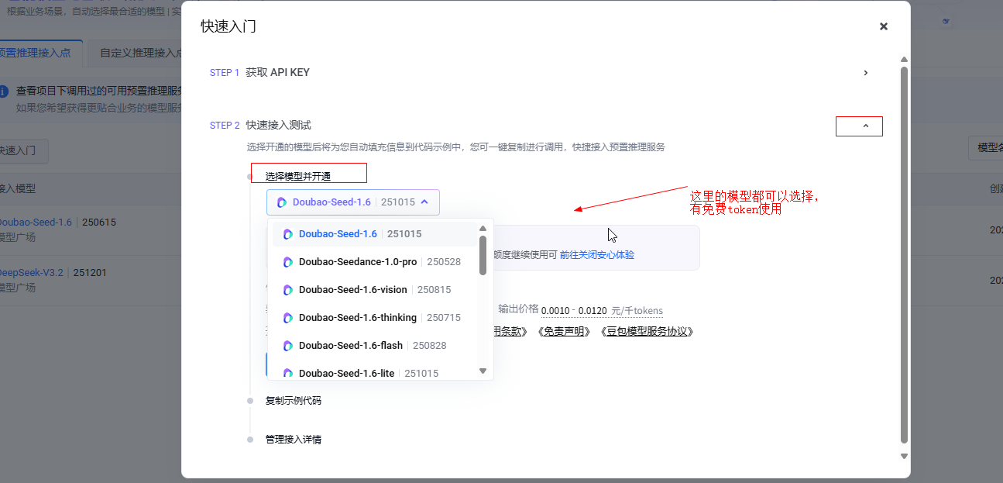This screenshot has width=1003, height=483.
Task: Switch to 自定义推理接入点 tab in background page
Action: pyautogui.click(x=140, y=53)
